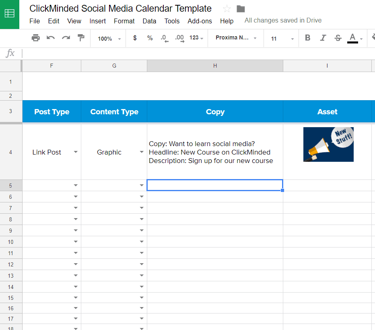Apply strikethrough formatting
The image size is (375, 330).
pos(338,38)
